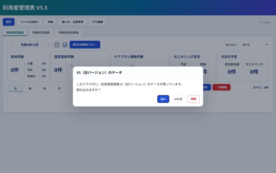Click the 認定更新件数 card heading
Image resolution: width=276 pixels, height=173 pixels.
[x=64, y=57]
